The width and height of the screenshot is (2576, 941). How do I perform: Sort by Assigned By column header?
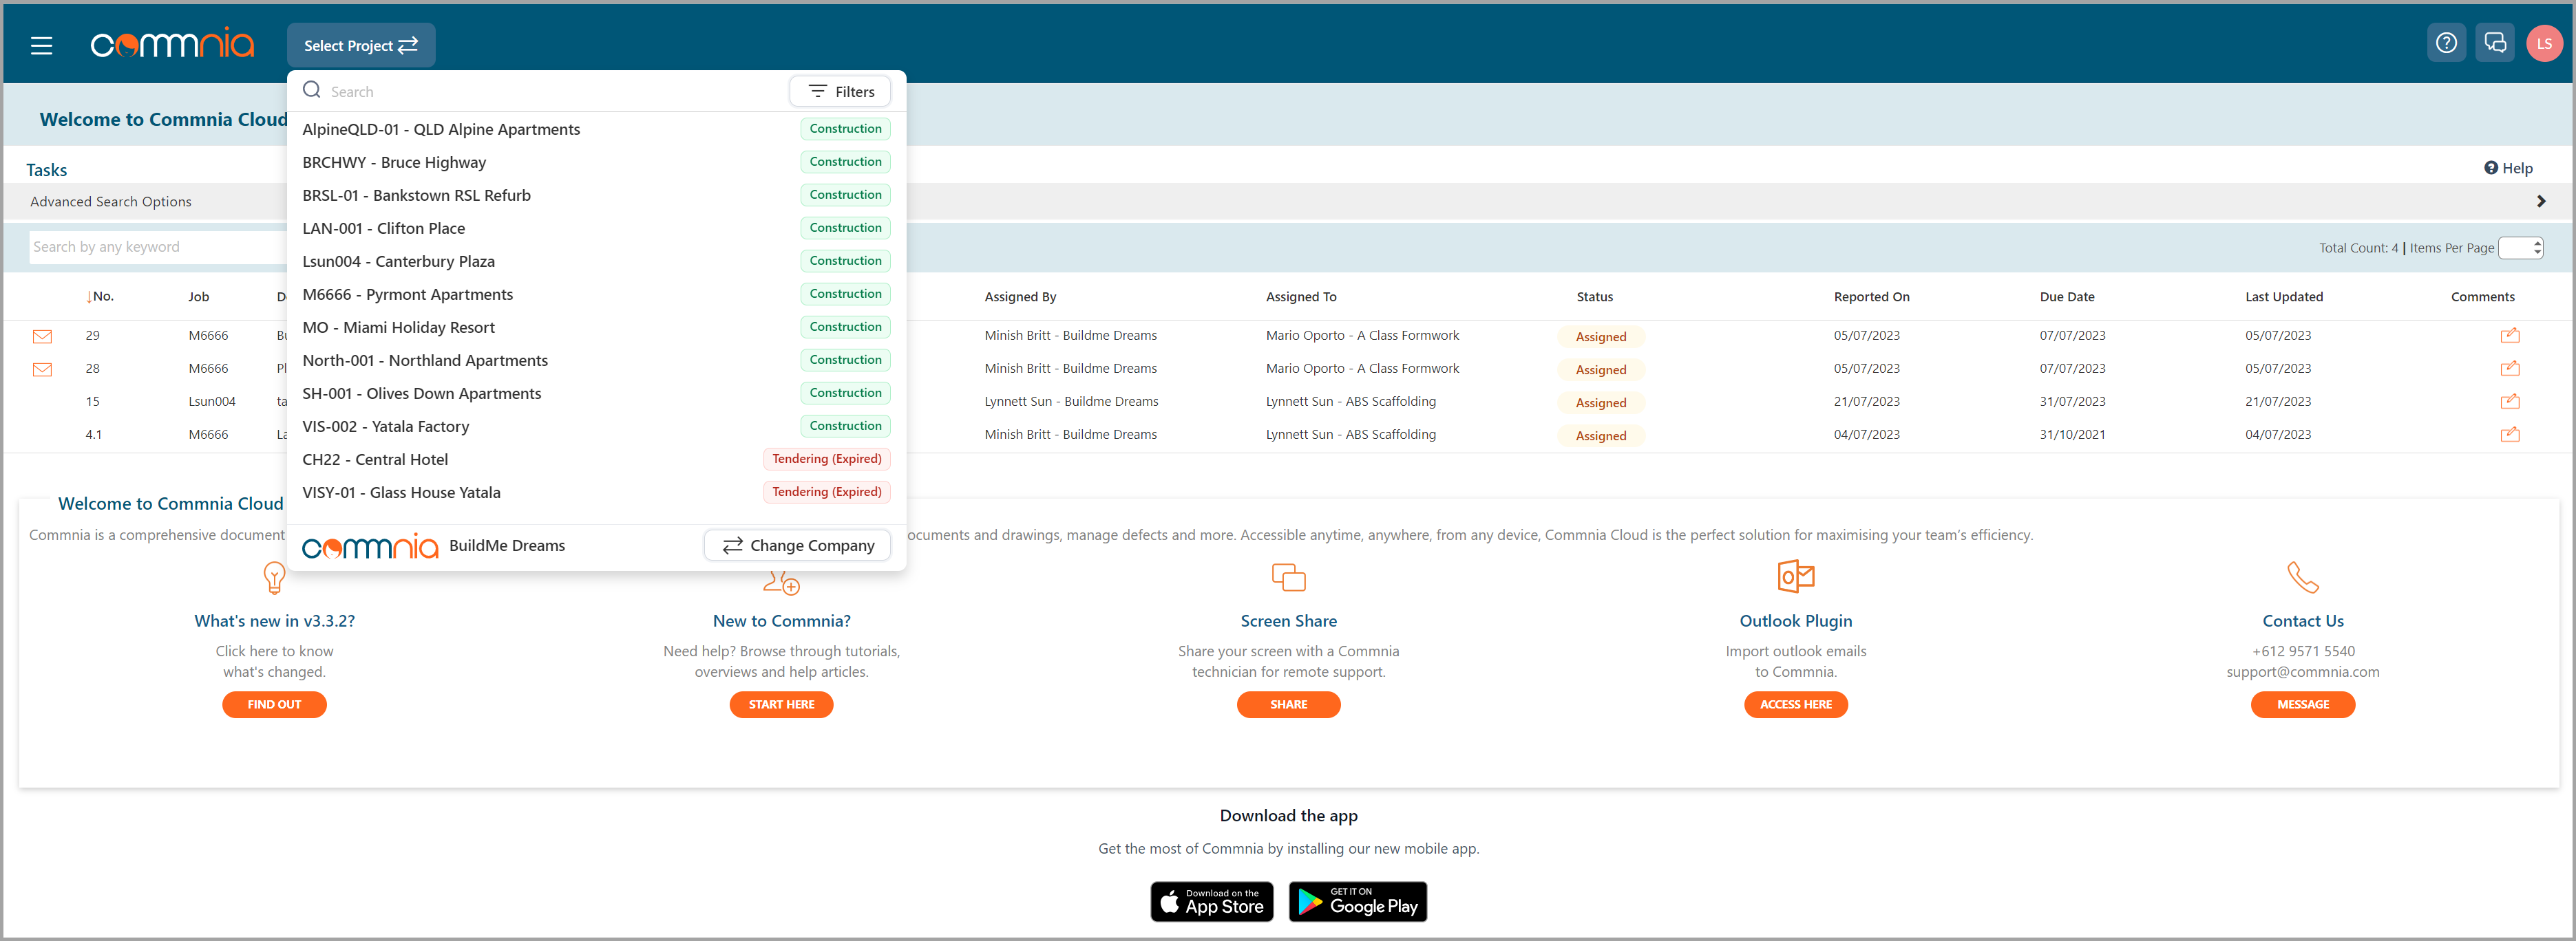coord(1020,296)
